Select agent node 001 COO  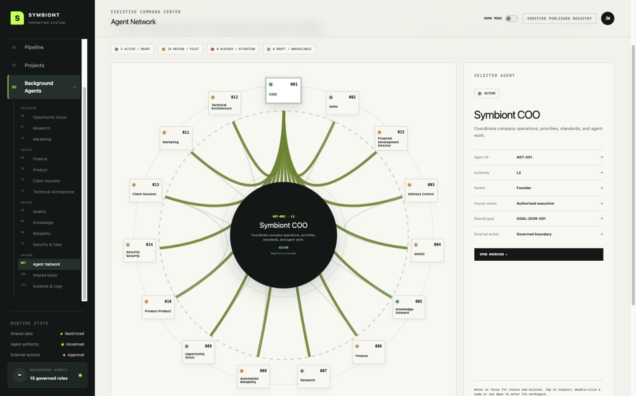click(283, 91)
